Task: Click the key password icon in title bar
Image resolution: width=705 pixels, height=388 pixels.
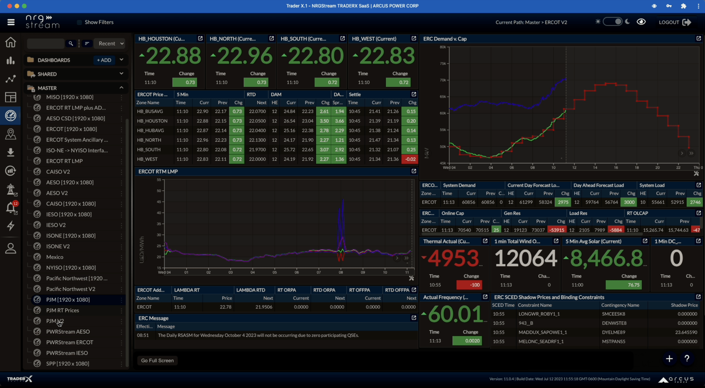Action: click(x=669, y=6)
